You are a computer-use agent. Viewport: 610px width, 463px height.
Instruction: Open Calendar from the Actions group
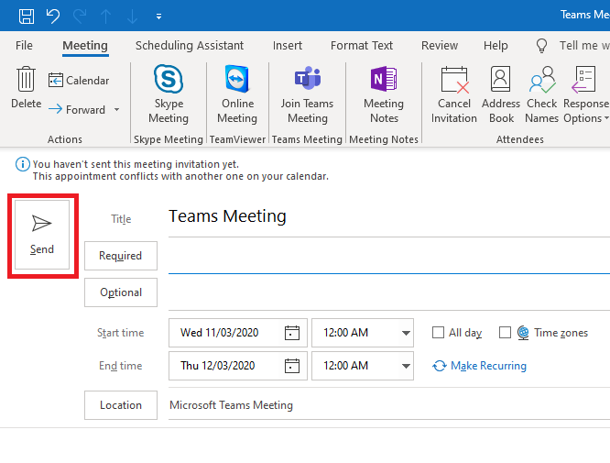(x=79, y=80)
